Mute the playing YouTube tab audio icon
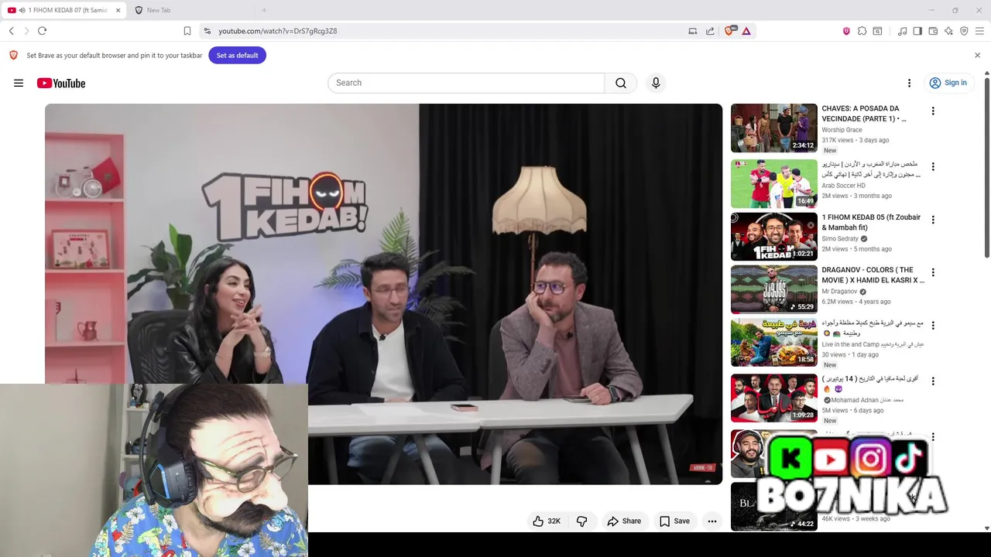 [22, 10]
